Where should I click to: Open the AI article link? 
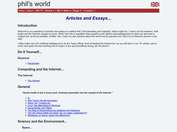[29, 98]
